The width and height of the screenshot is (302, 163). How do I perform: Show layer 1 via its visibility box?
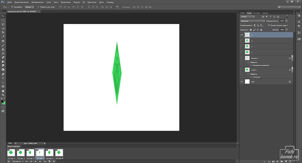click(242, 52)
